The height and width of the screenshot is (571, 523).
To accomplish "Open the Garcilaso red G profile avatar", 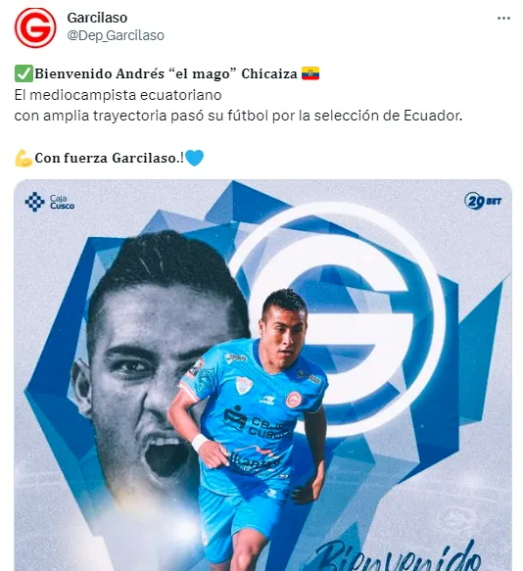I will 35,27.
